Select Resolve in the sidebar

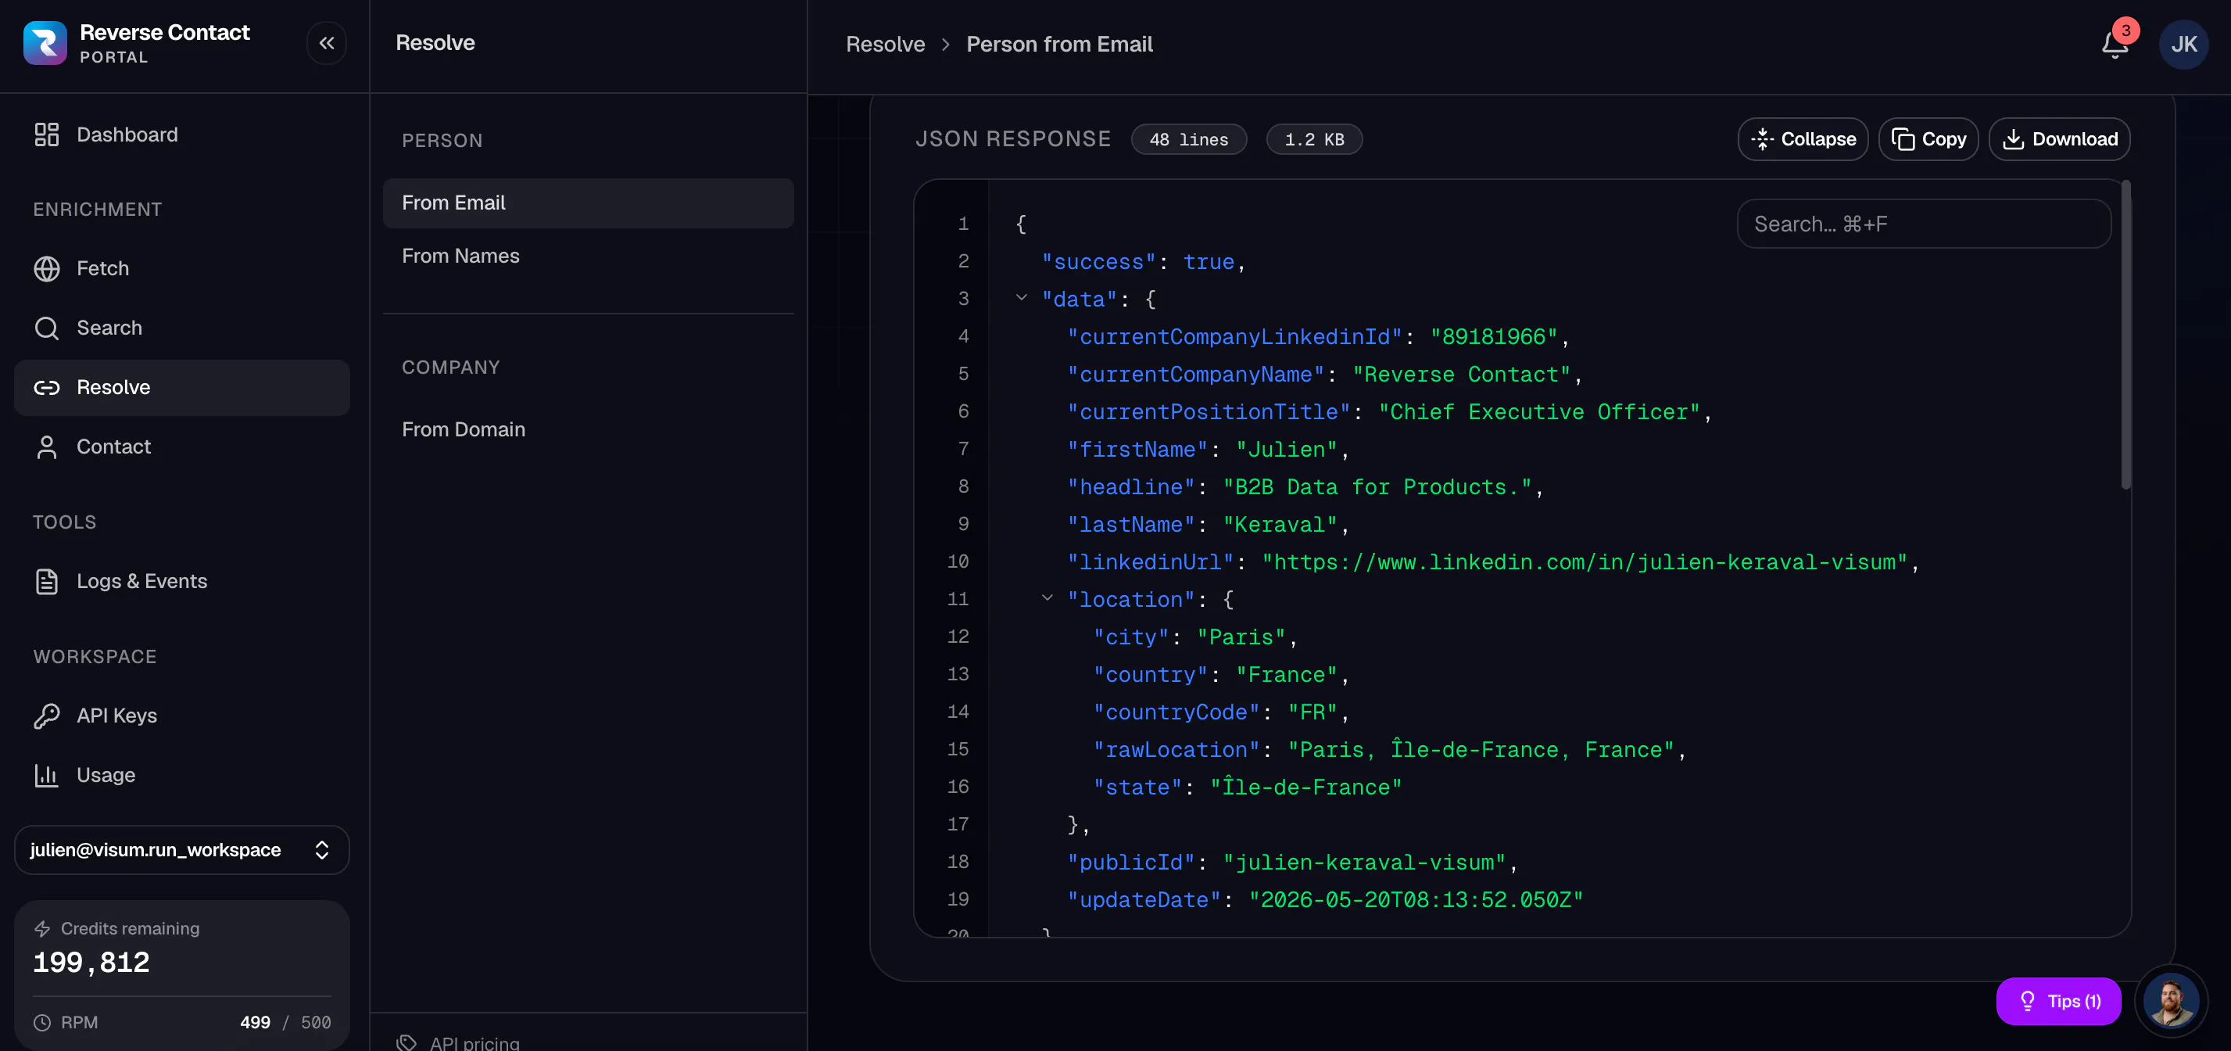click(182, 387)
